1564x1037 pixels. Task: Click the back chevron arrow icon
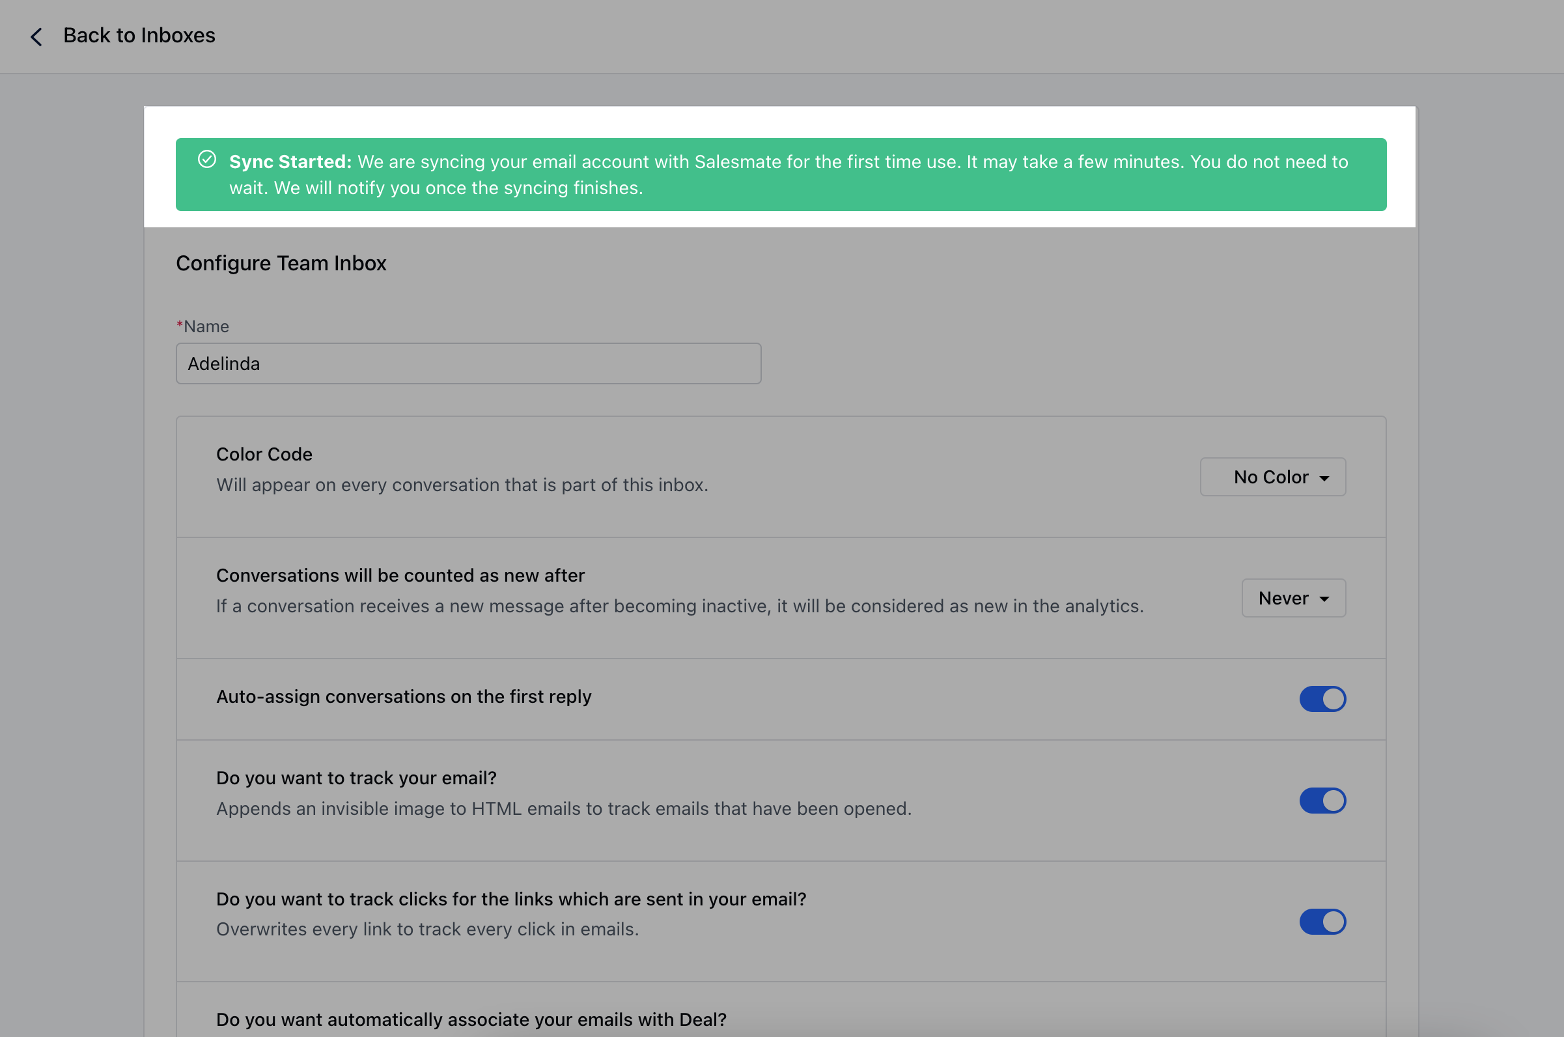[x=36, y=36]
